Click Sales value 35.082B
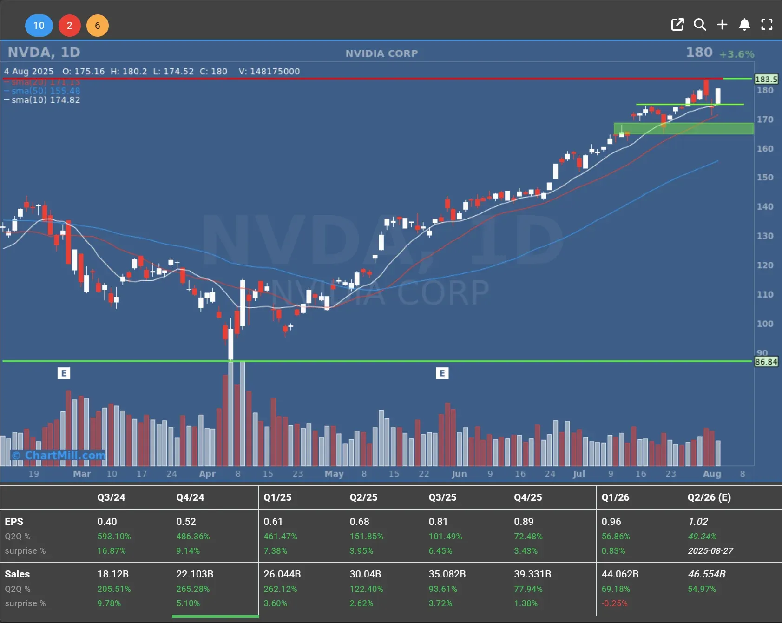782x623 pixels. 447,574
